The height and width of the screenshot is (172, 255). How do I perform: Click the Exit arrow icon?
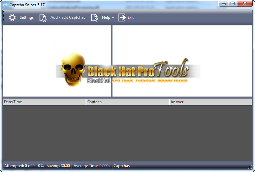(122, 17)
